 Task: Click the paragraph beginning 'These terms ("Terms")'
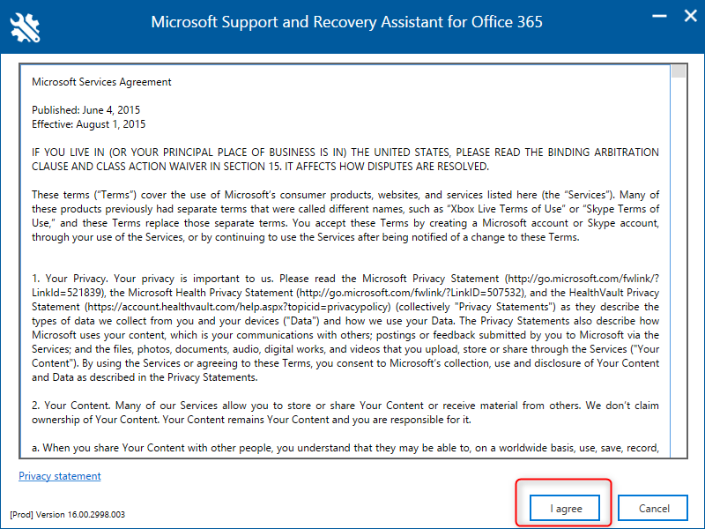point(345,216)
